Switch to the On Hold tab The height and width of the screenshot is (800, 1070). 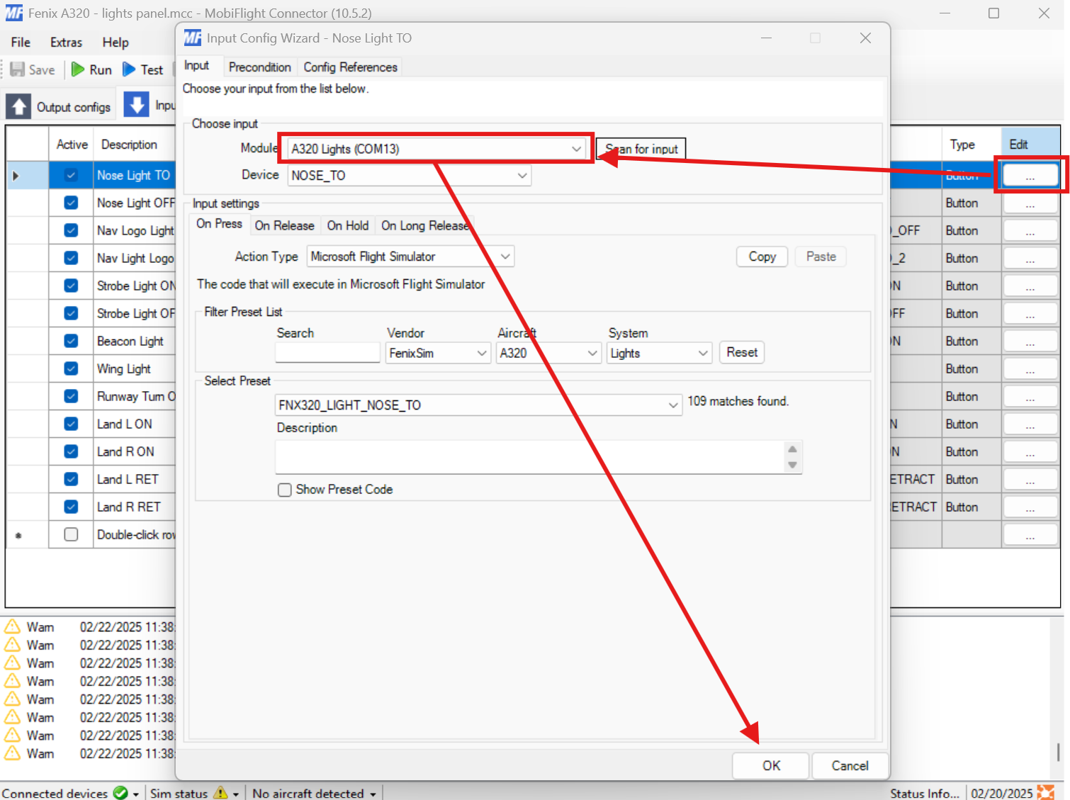[x=347, y=225]
